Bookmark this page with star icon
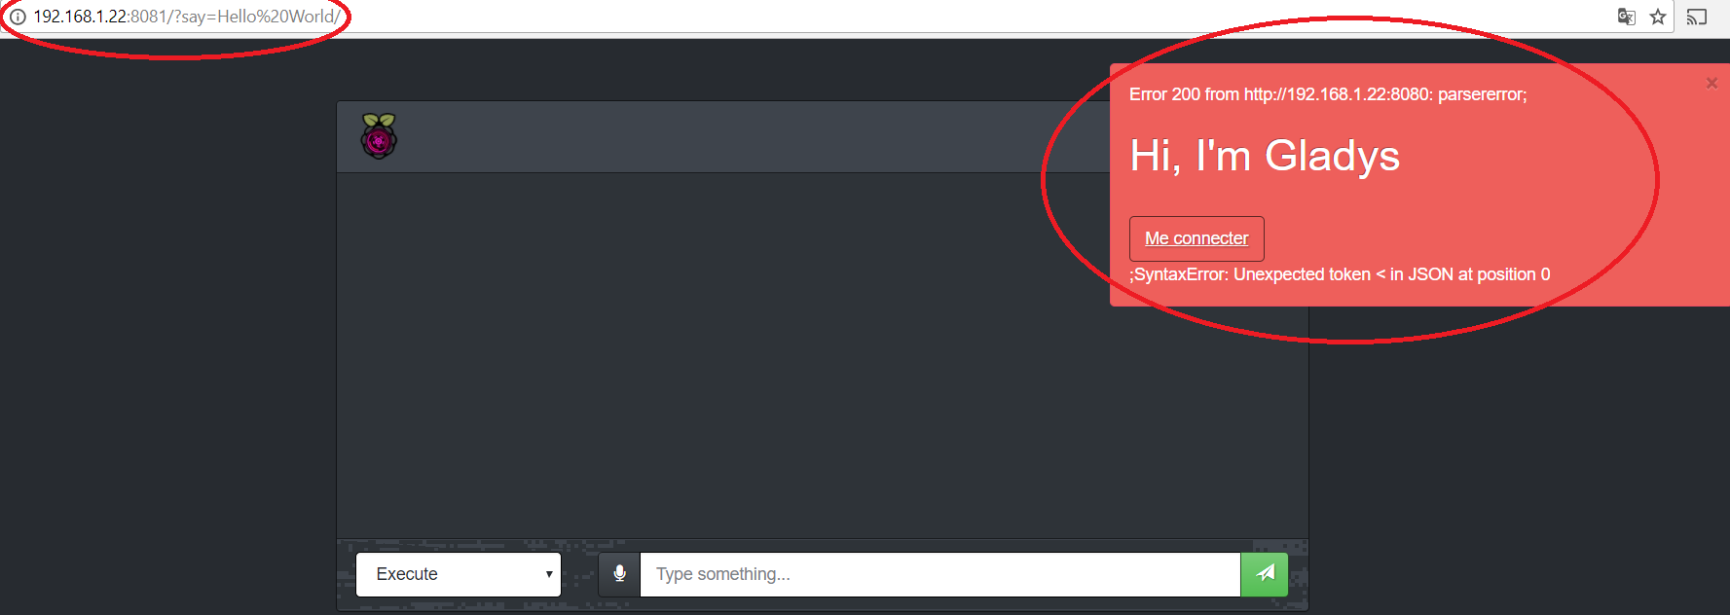Image resolution: width=1730 pixels, height=615 pixels. pos(1658,17)
